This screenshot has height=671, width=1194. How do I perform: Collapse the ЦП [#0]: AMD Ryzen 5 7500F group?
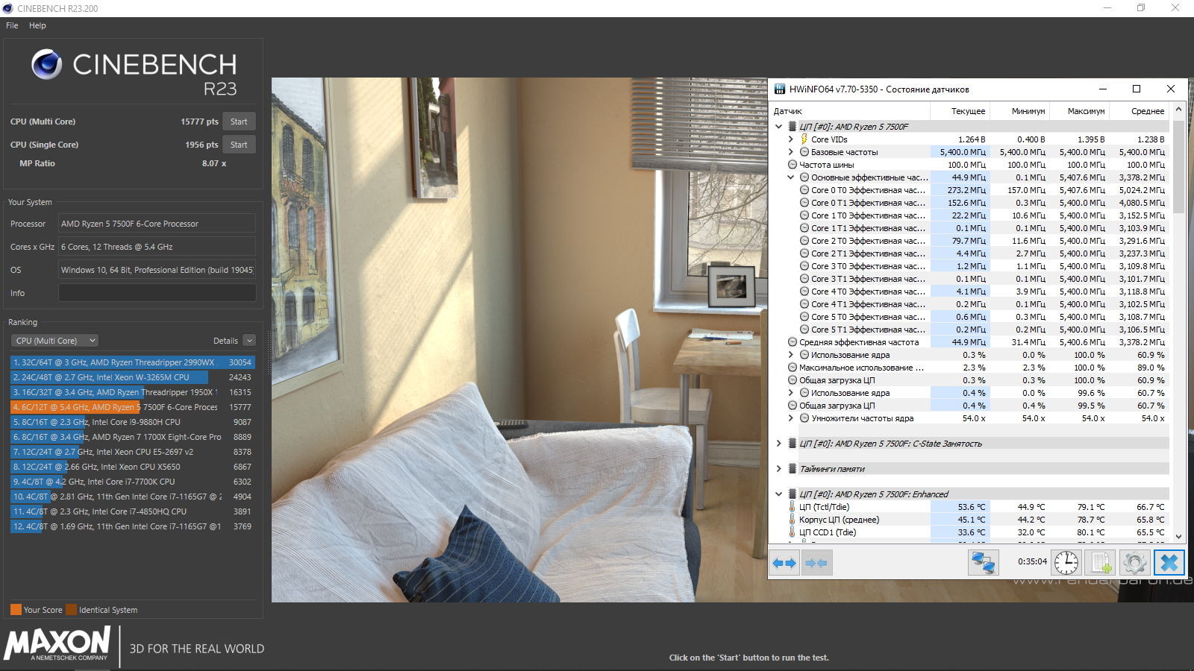779,127
